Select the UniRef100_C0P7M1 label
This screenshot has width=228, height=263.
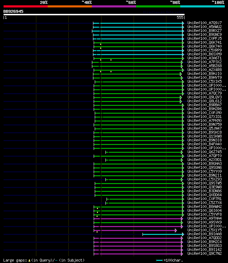tap(204, 199)
